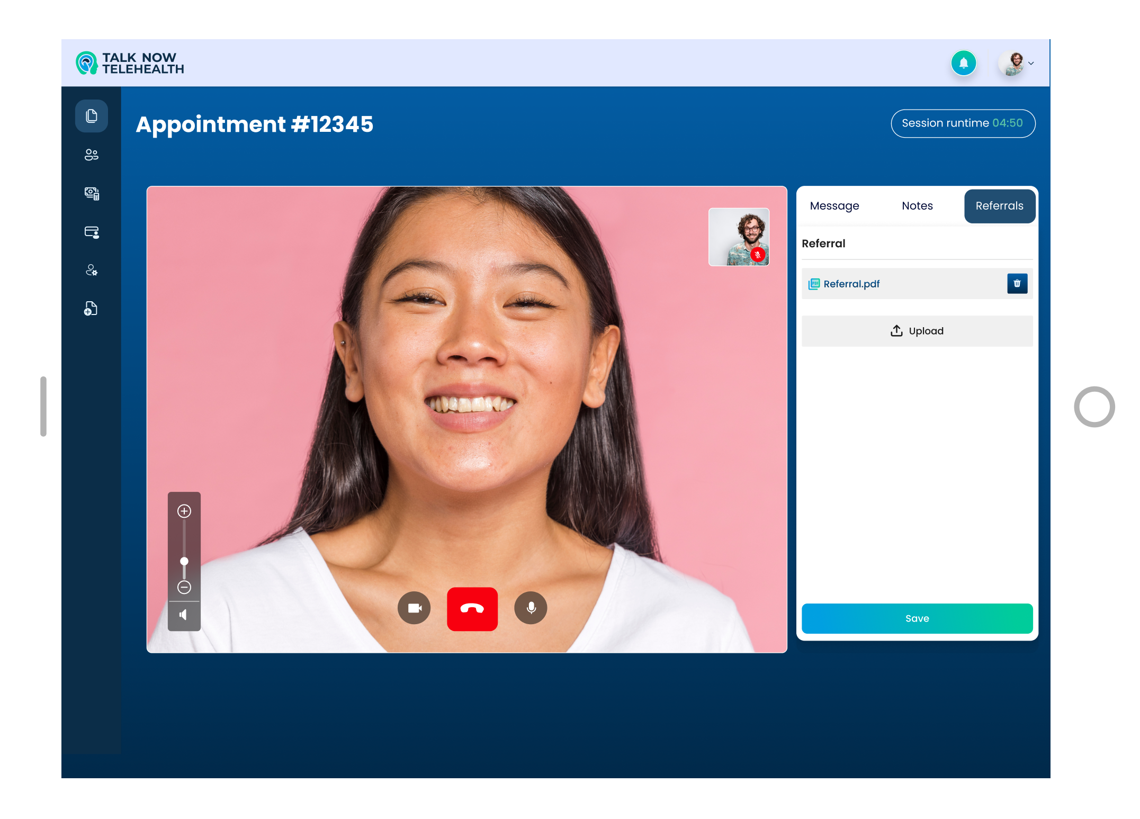Delete Referral.pdf with trash icon
Image resolution: width=1140 pixels, height=819 pixels.
(1017, 284)
